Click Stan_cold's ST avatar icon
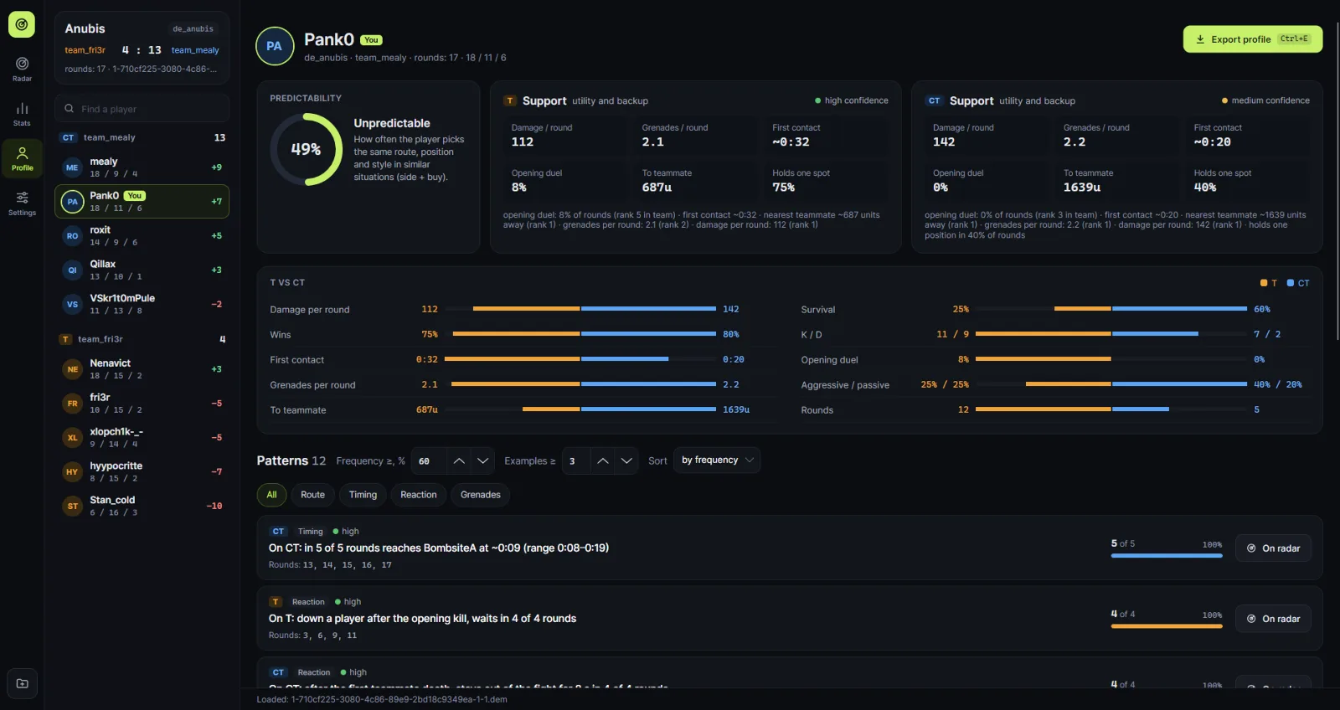This screenshot has width=1340, height=710. coord(72,506)
